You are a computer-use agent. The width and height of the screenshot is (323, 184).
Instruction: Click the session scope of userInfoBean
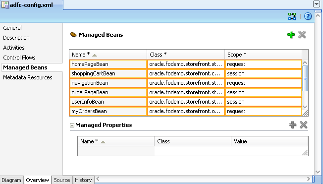264,102
